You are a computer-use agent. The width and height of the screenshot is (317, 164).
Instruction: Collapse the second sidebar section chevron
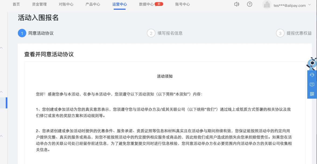(x=1, y=92)
